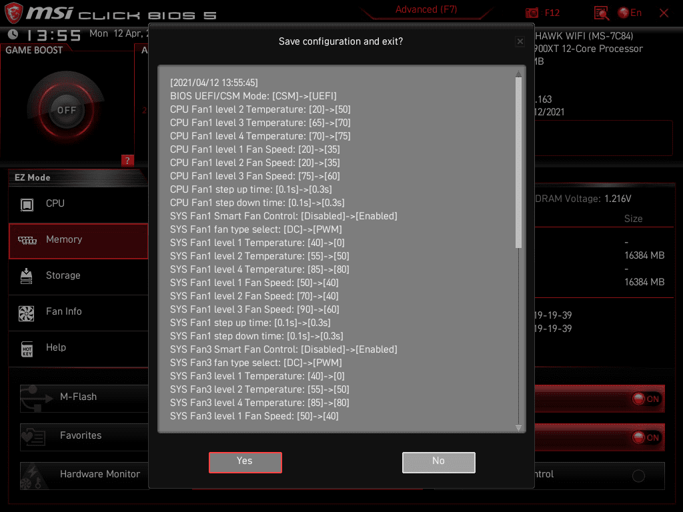683x512 pixels.
Task: Open the Hardware Monitor
Action: click(x=84, y=475)
